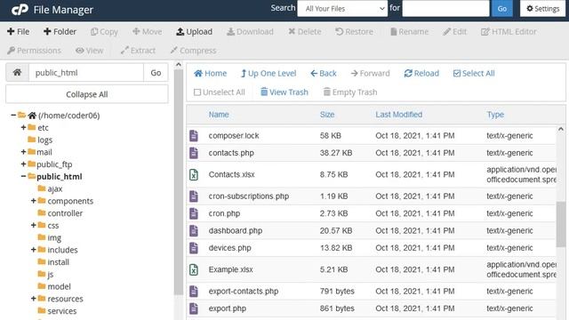Expand the components folder node
This screenshot has height=320, width=569.
[x=33, y=201]
